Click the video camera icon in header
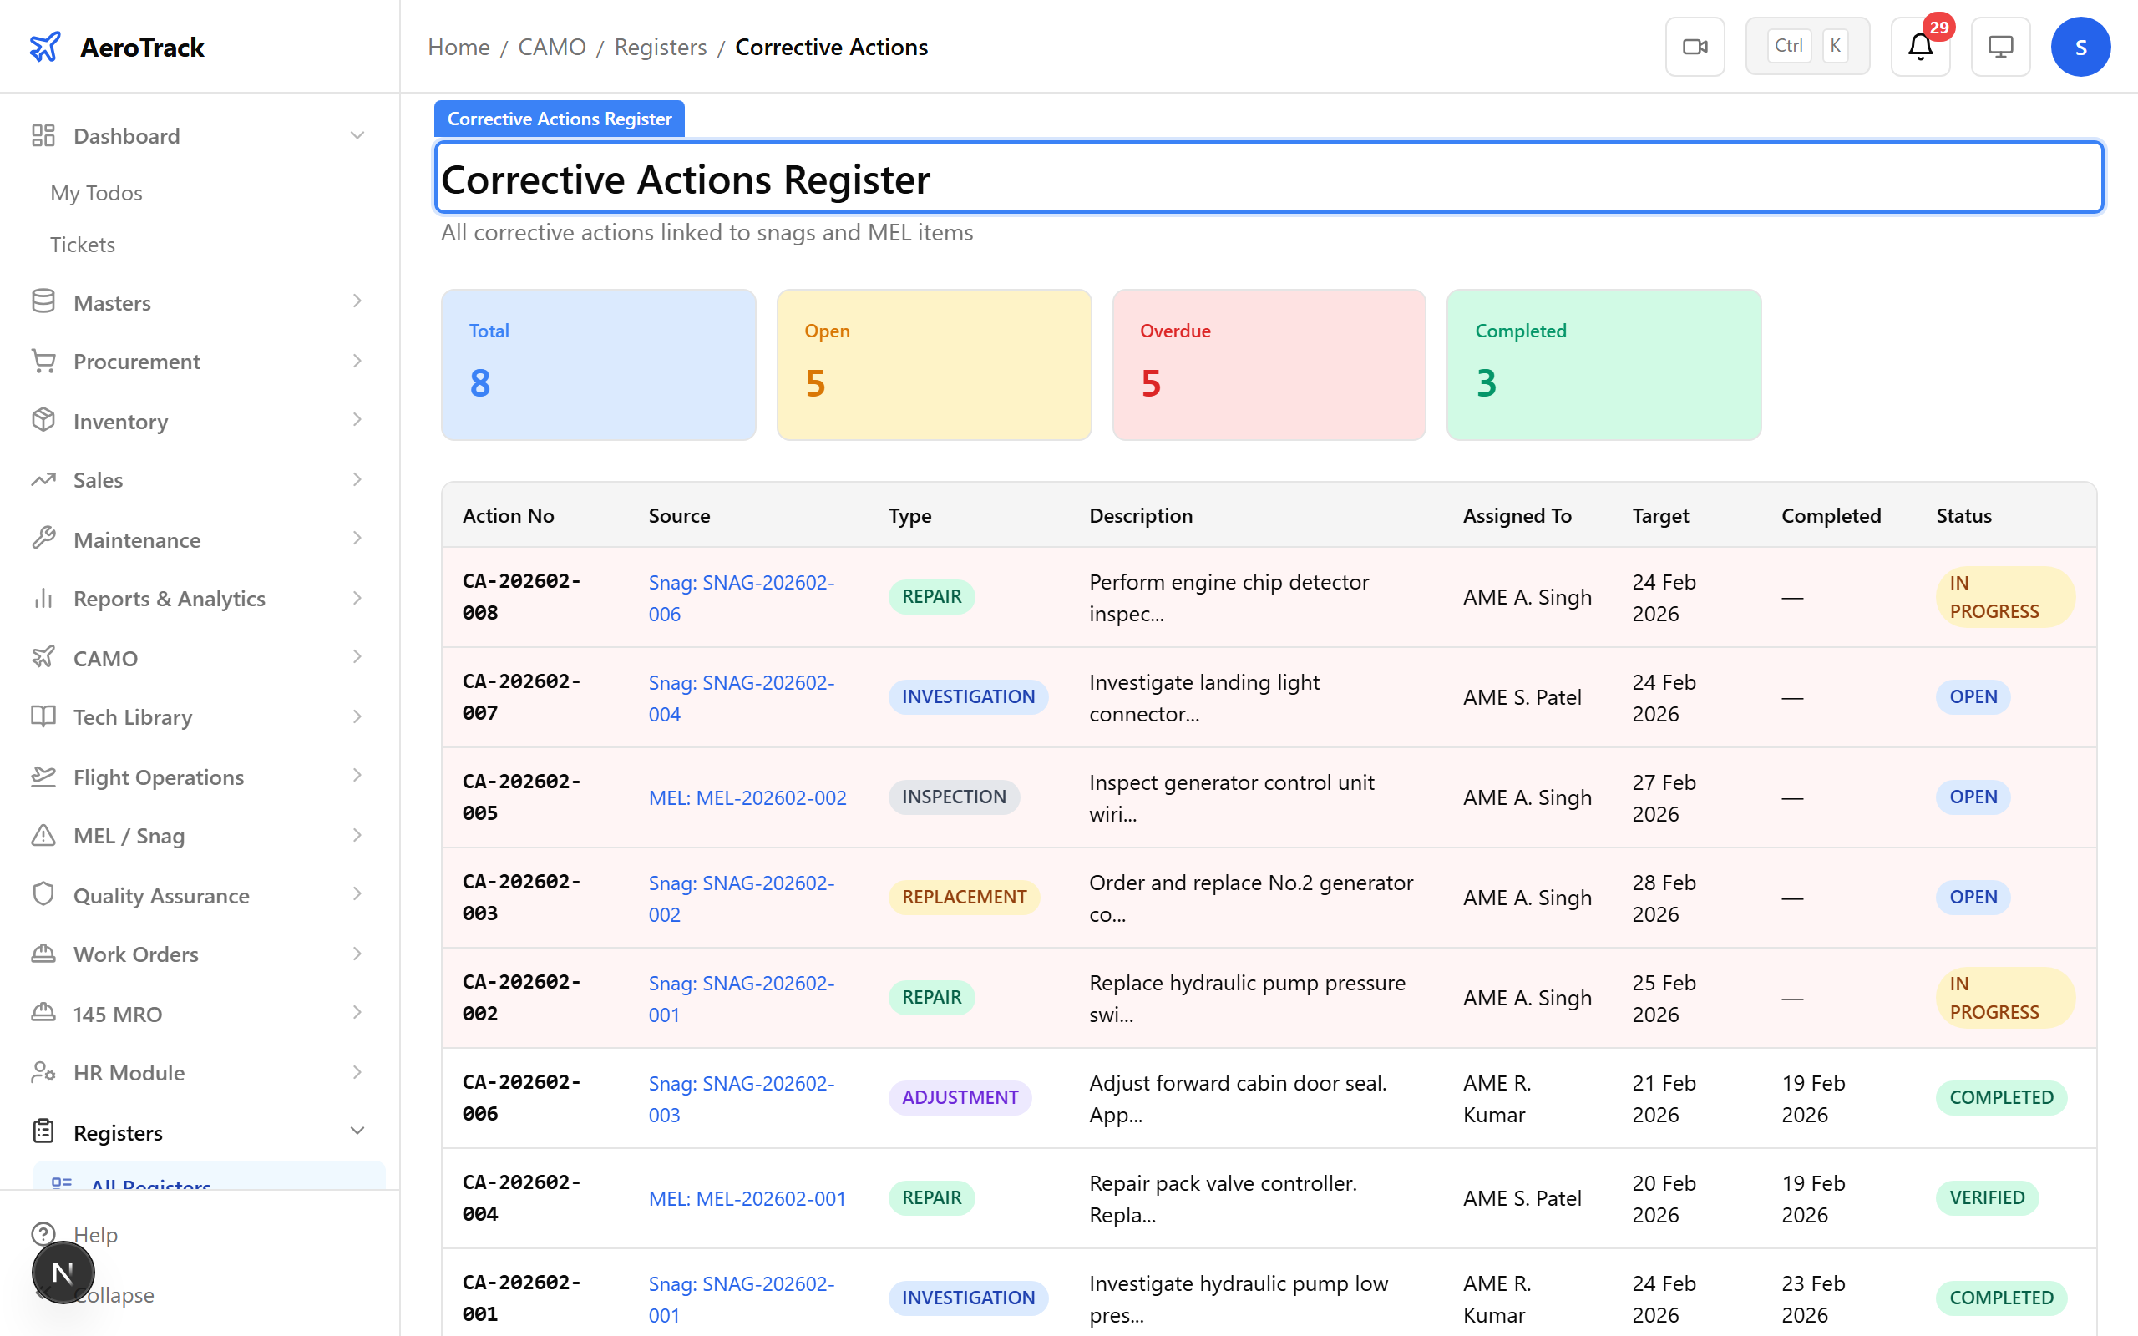This screenshot has height=1336, width=2138. tap(1694, 47)
